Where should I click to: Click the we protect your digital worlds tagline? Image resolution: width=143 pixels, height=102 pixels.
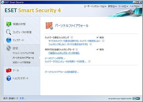point(120,99)
